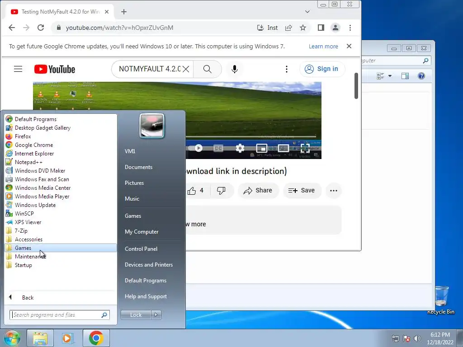Clear the YouTube search box text
463x347 pixels.
point(186,69)
